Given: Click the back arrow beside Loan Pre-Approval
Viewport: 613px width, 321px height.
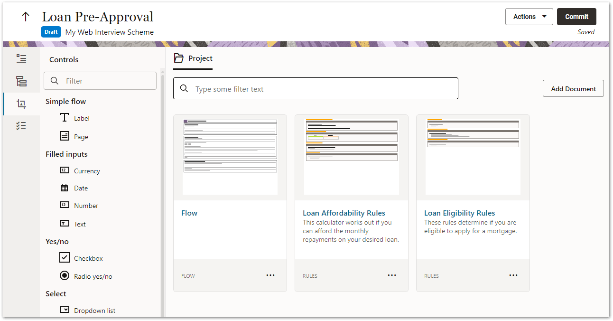Looking at the screenshot, I should (x=25, y=16).
